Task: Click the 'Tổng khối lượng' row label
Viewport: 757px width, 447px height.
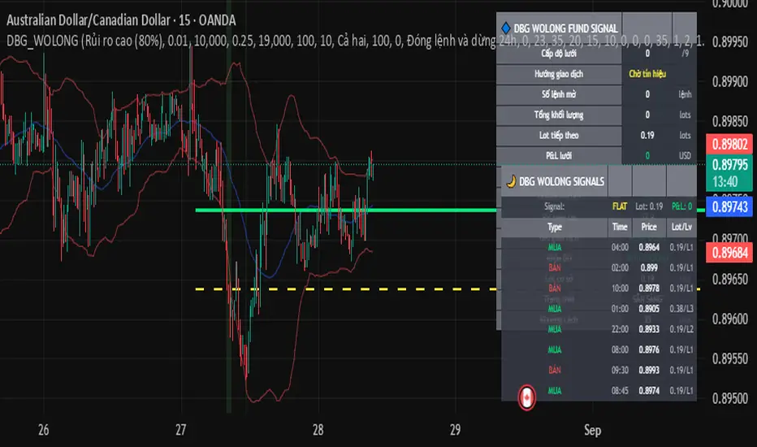Action: pos(559,115)
